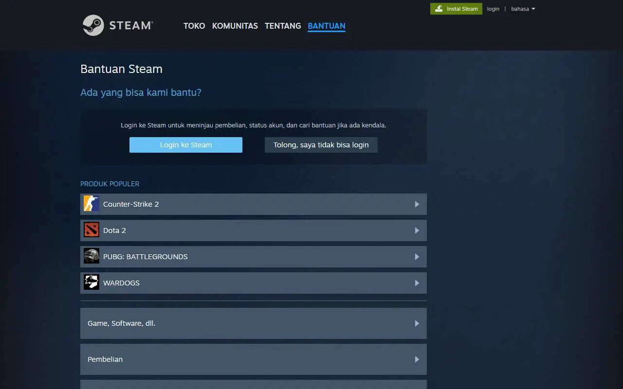This screenshot has height=389, width=623.
Task: Click the Login ke Steam button
Action: coord(186,145)
